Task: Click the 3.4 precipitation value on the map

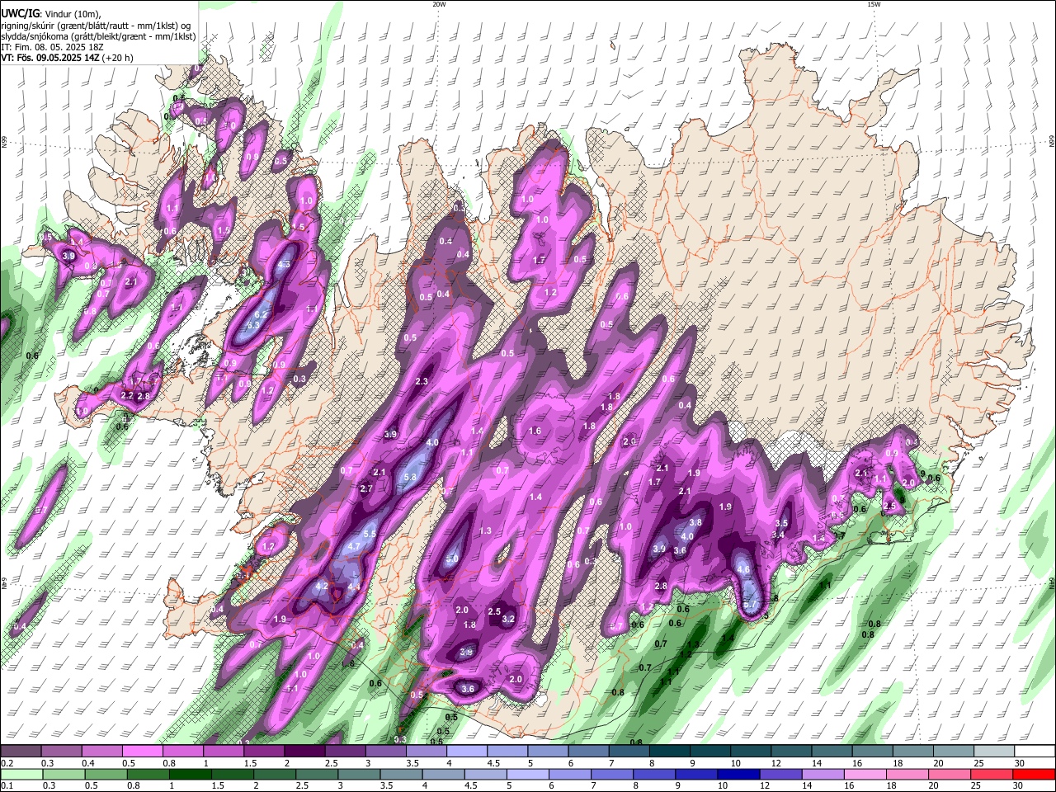Action: click(778, 535)
